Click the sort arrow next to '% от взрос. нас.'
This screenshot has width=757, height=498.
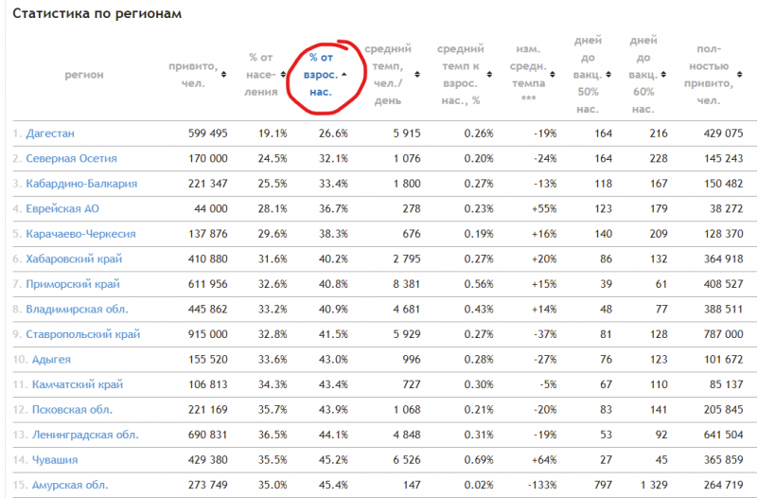[x=343, y=75]
